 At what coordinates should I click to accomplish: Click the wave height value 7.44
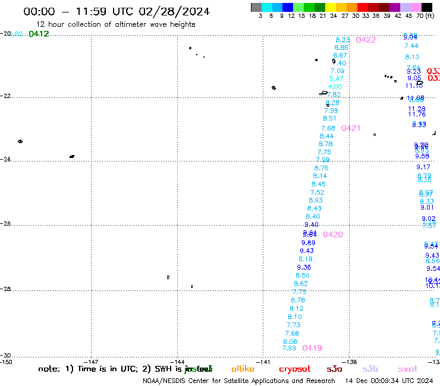[411, 46]
